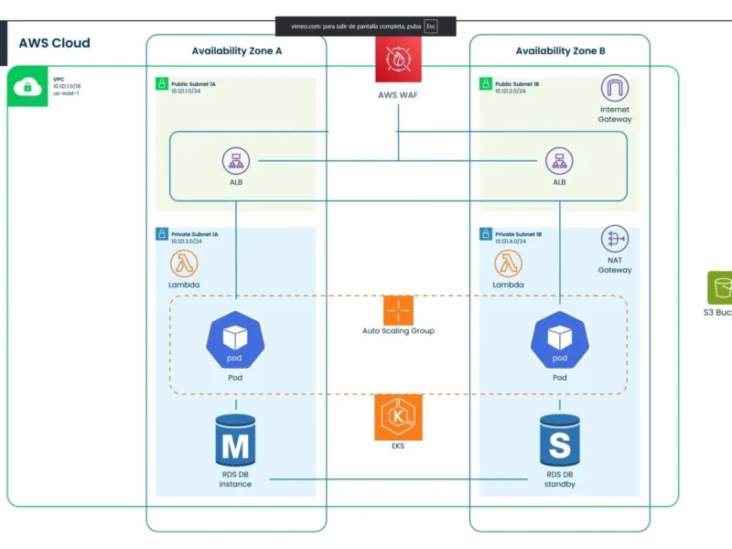Select the green VPC cloud icon
The width and height of the screenshot is (732, 549).
pos(27,87)
